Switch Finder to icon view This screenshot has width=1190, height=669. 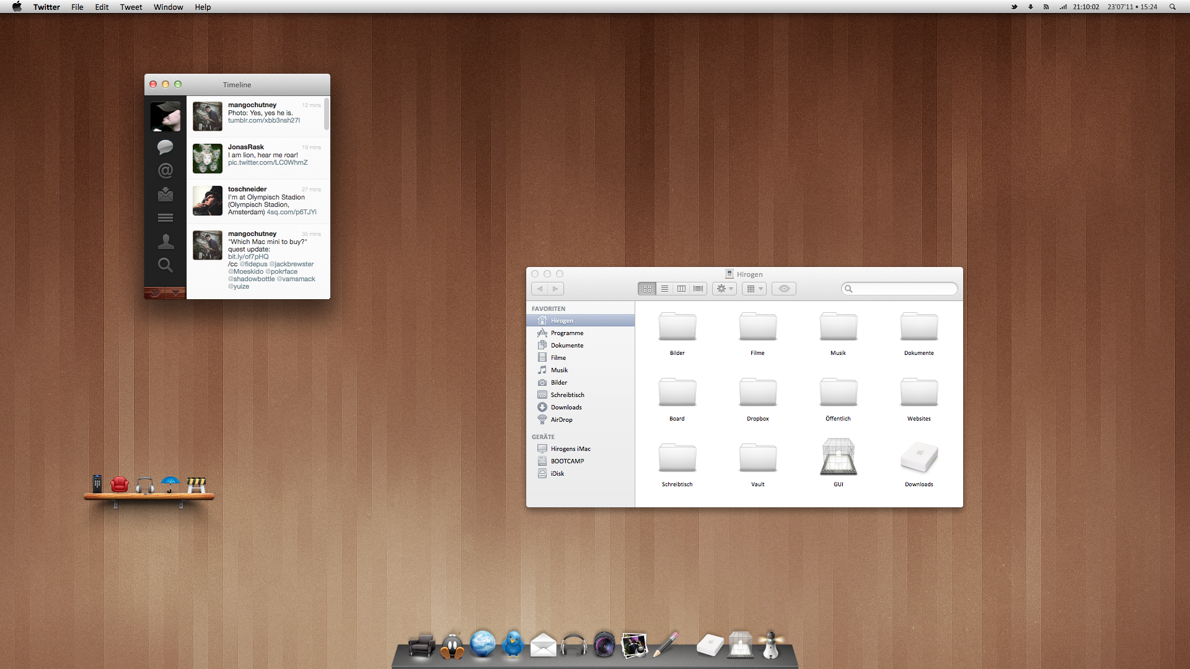point(647,289)
